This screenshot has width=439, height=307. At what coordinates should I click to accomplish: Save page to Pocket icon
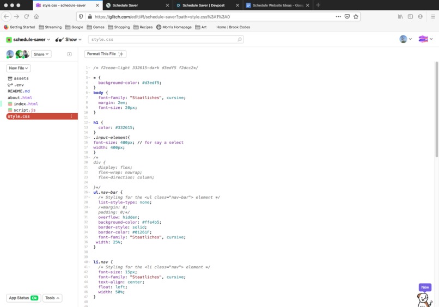pos(347,16)
